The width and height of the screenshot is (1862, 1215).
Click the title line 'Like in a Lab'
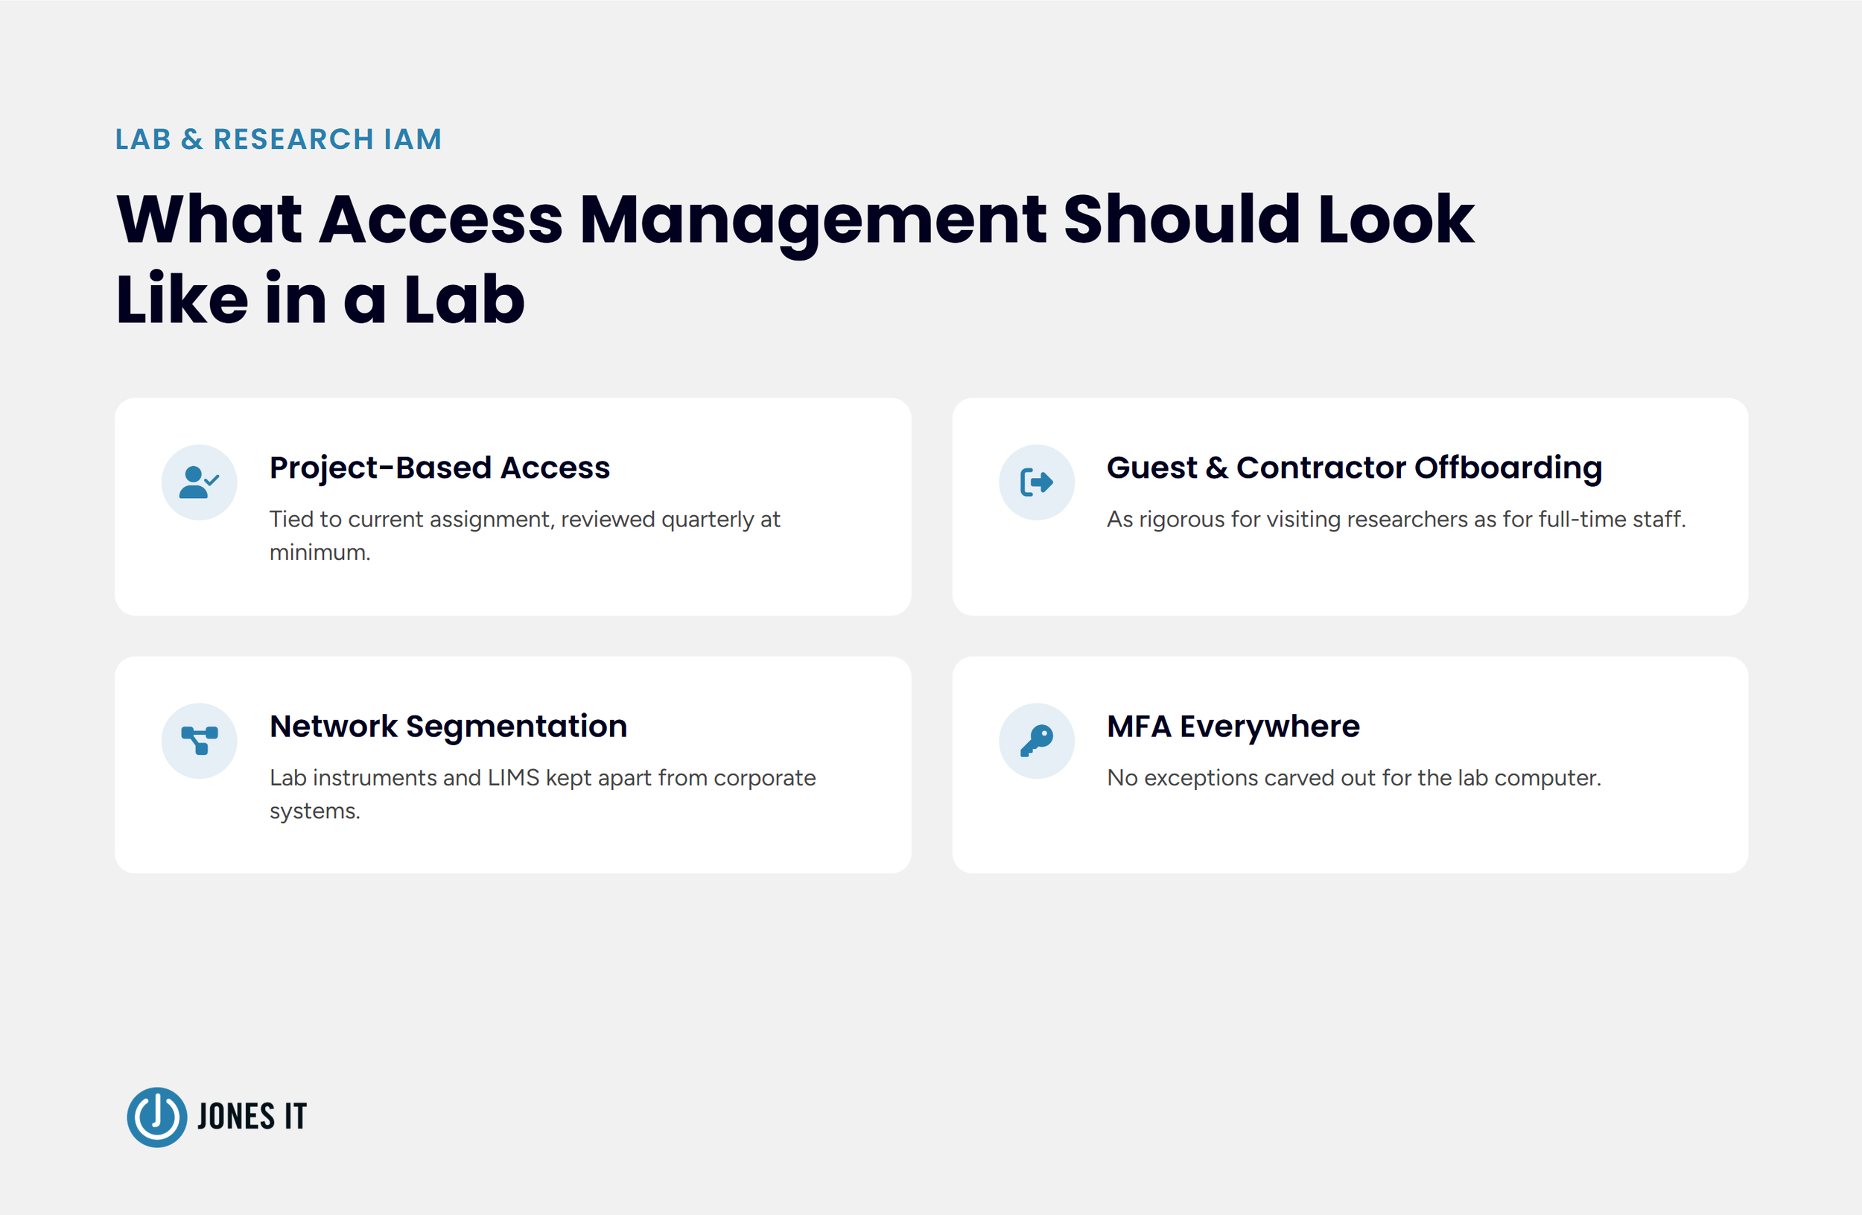(x=320, y=298)
